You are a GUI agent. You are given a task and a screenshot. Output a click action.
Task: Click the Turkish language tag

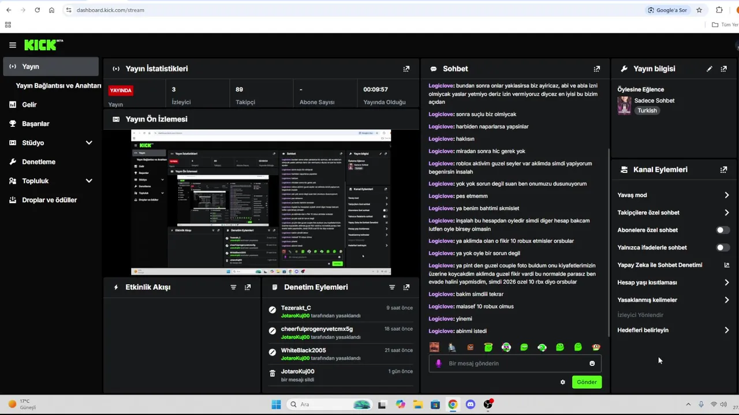tap(647, 111)
